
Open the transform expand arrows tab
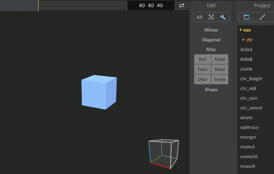(211, 17)
